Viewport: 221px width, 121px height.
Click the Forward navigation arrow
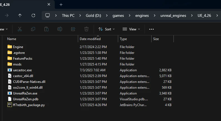click(7, 15)
